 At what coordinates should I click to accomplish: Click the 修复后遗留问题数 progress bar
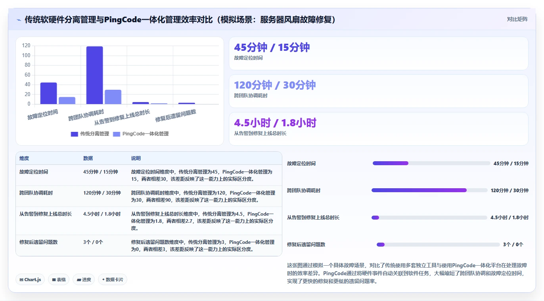click(x=438, y=244)
